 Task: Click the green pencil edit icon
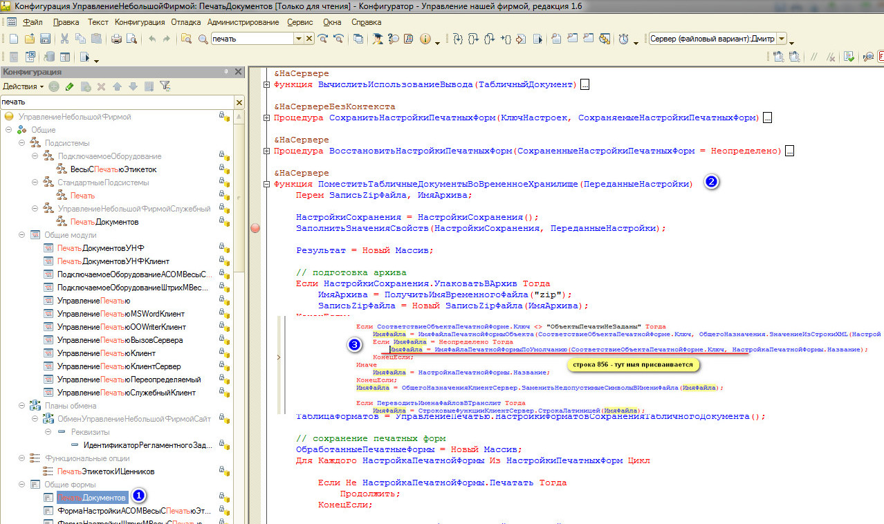tap(69, 86)
